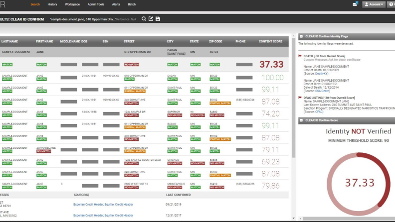
Task: Collapse the CLEAR ID Confirm Identity Flags panel
Action: coord(301,36)
